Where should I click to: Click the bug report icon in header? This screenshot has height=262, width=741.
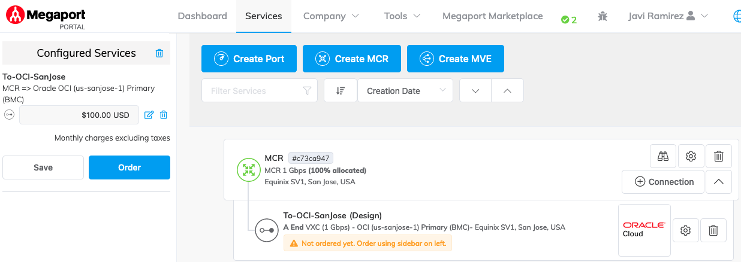point(603,17)
